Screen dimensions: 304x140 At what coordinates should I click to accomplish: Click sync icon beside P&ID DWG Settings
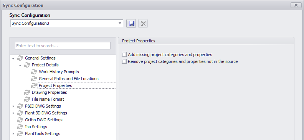point(20,106)
